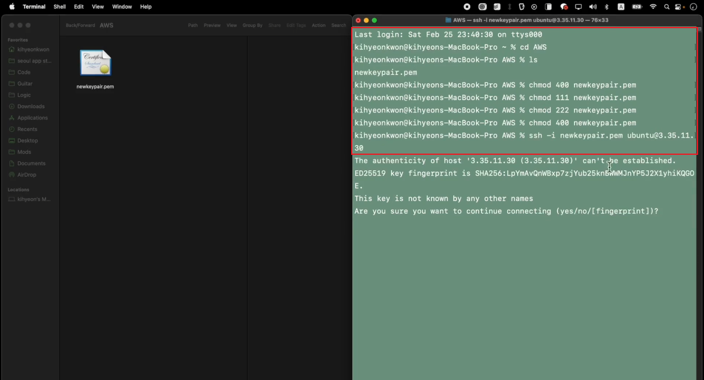This screenshot has width=704, height=380.
Task: Click Preview in Finder toolbar
Action: click(x=212, y=25)
